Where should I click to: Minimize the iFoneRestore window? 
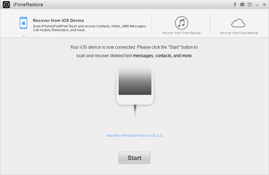257,5
